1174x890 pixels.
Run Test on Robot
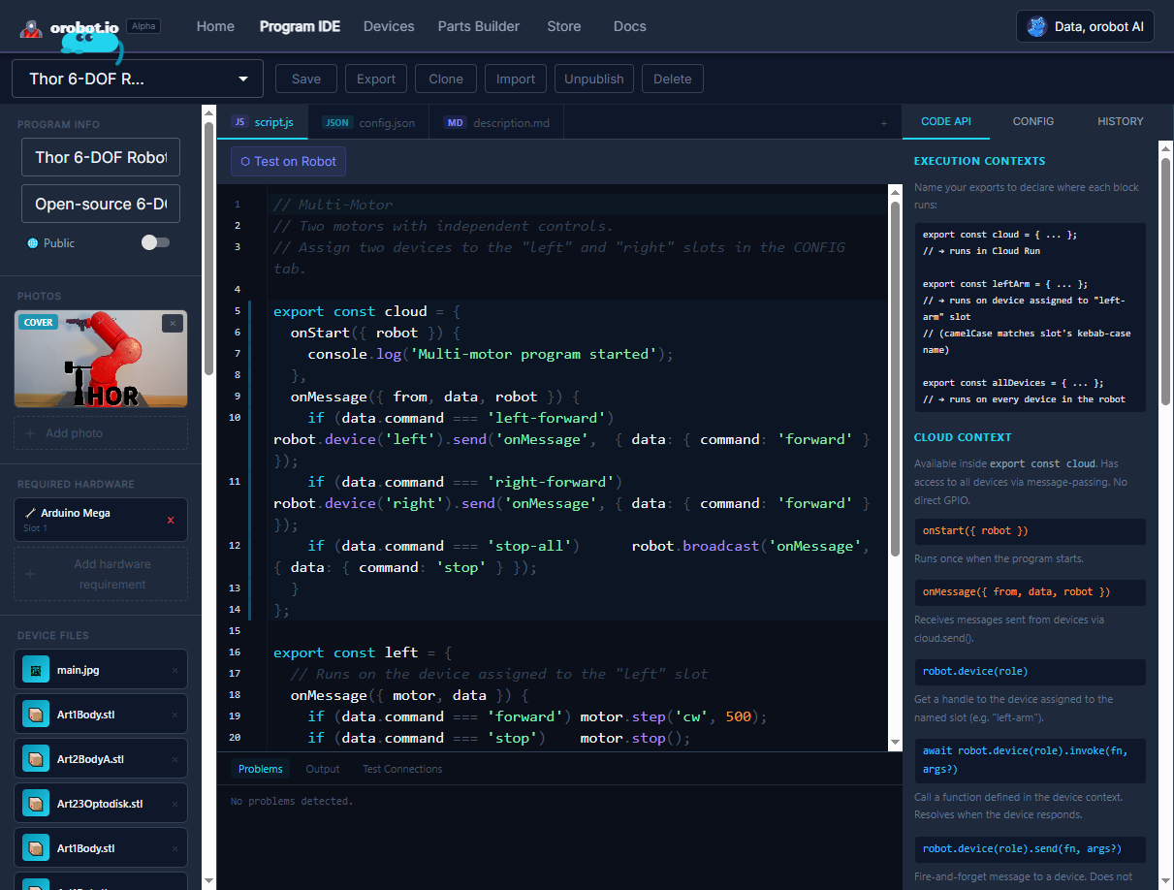coord(288,161)
